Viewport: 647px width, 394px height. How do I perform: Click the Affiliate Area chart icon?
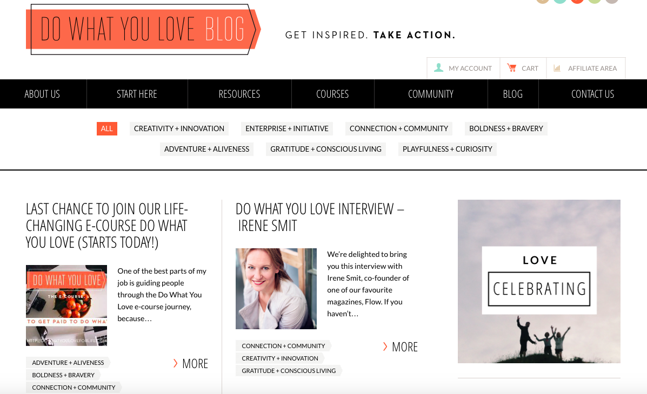(557, 68)
